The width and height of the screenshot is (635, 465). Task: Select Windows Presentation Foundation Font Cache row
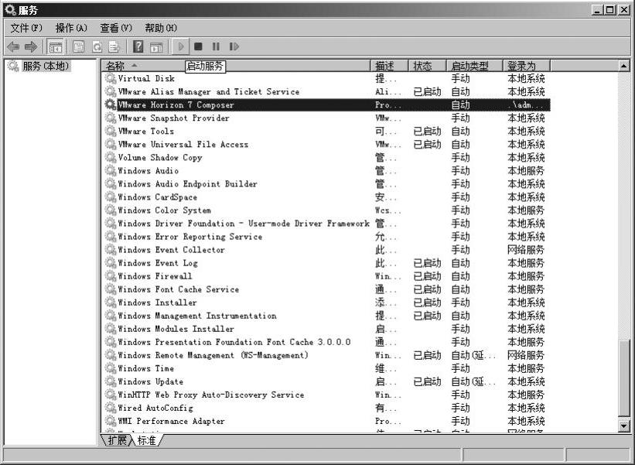(327, 342)
